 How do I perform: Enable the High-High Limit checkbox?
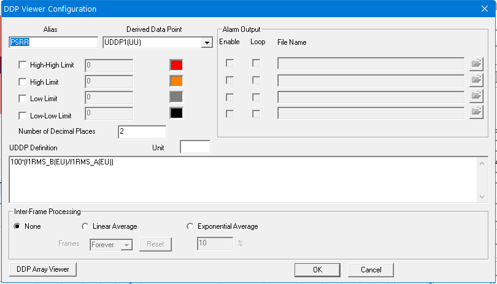(x=23, y=65)
